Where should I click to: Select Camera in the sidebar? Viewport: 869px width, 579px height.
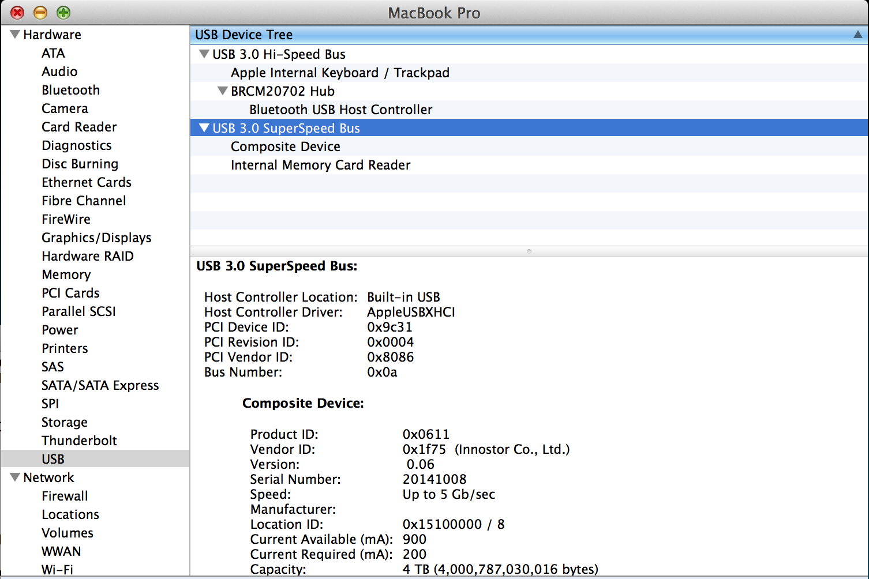point(65,108)
